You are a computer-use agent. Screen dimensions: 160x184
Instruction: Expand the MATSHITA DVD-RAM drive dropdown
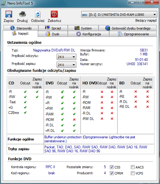coord(119,15)
